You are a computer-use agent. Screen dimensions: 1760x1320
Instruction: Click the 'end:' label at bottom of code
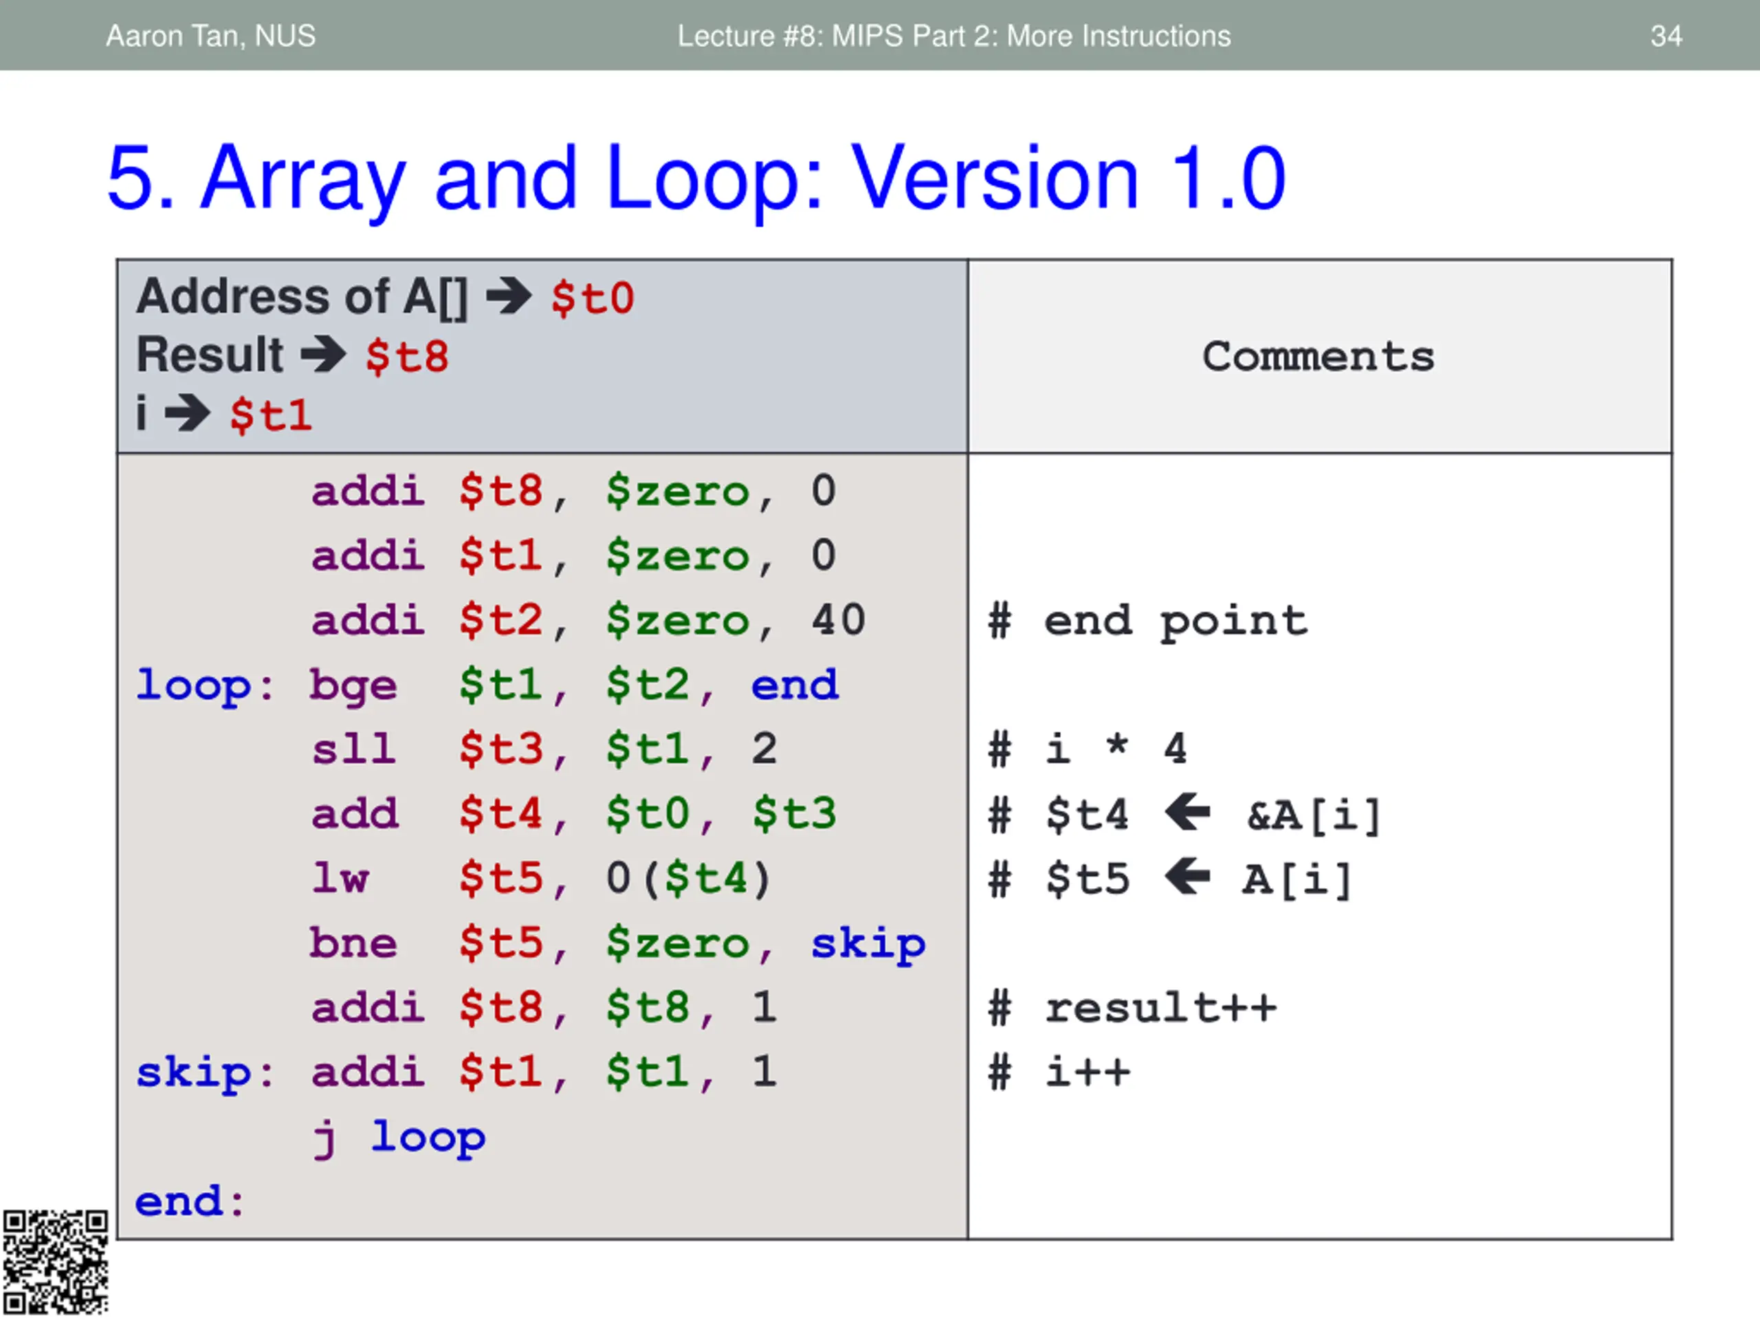click(x=189, y=1200)
